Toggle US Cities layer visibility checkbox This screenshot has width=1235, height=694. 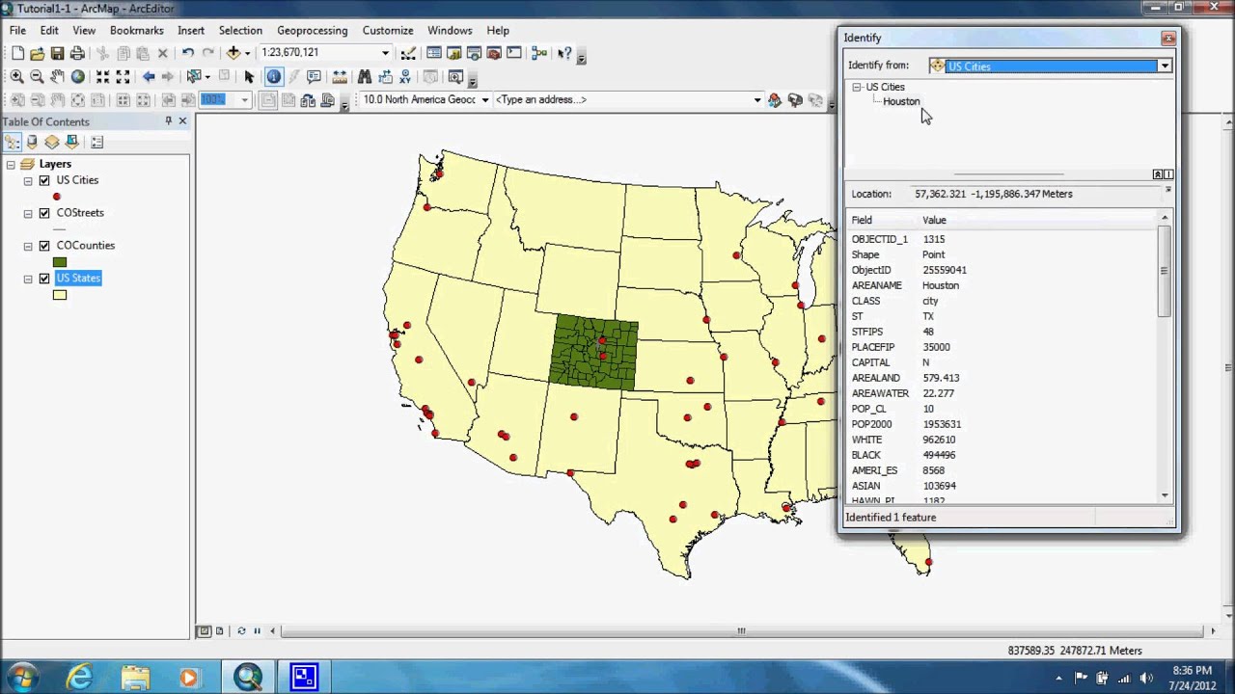tap(44, 180)
